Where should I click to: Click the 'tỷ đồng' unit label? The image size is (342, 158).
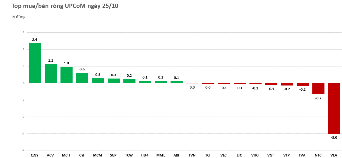click(x=18, y=17)
